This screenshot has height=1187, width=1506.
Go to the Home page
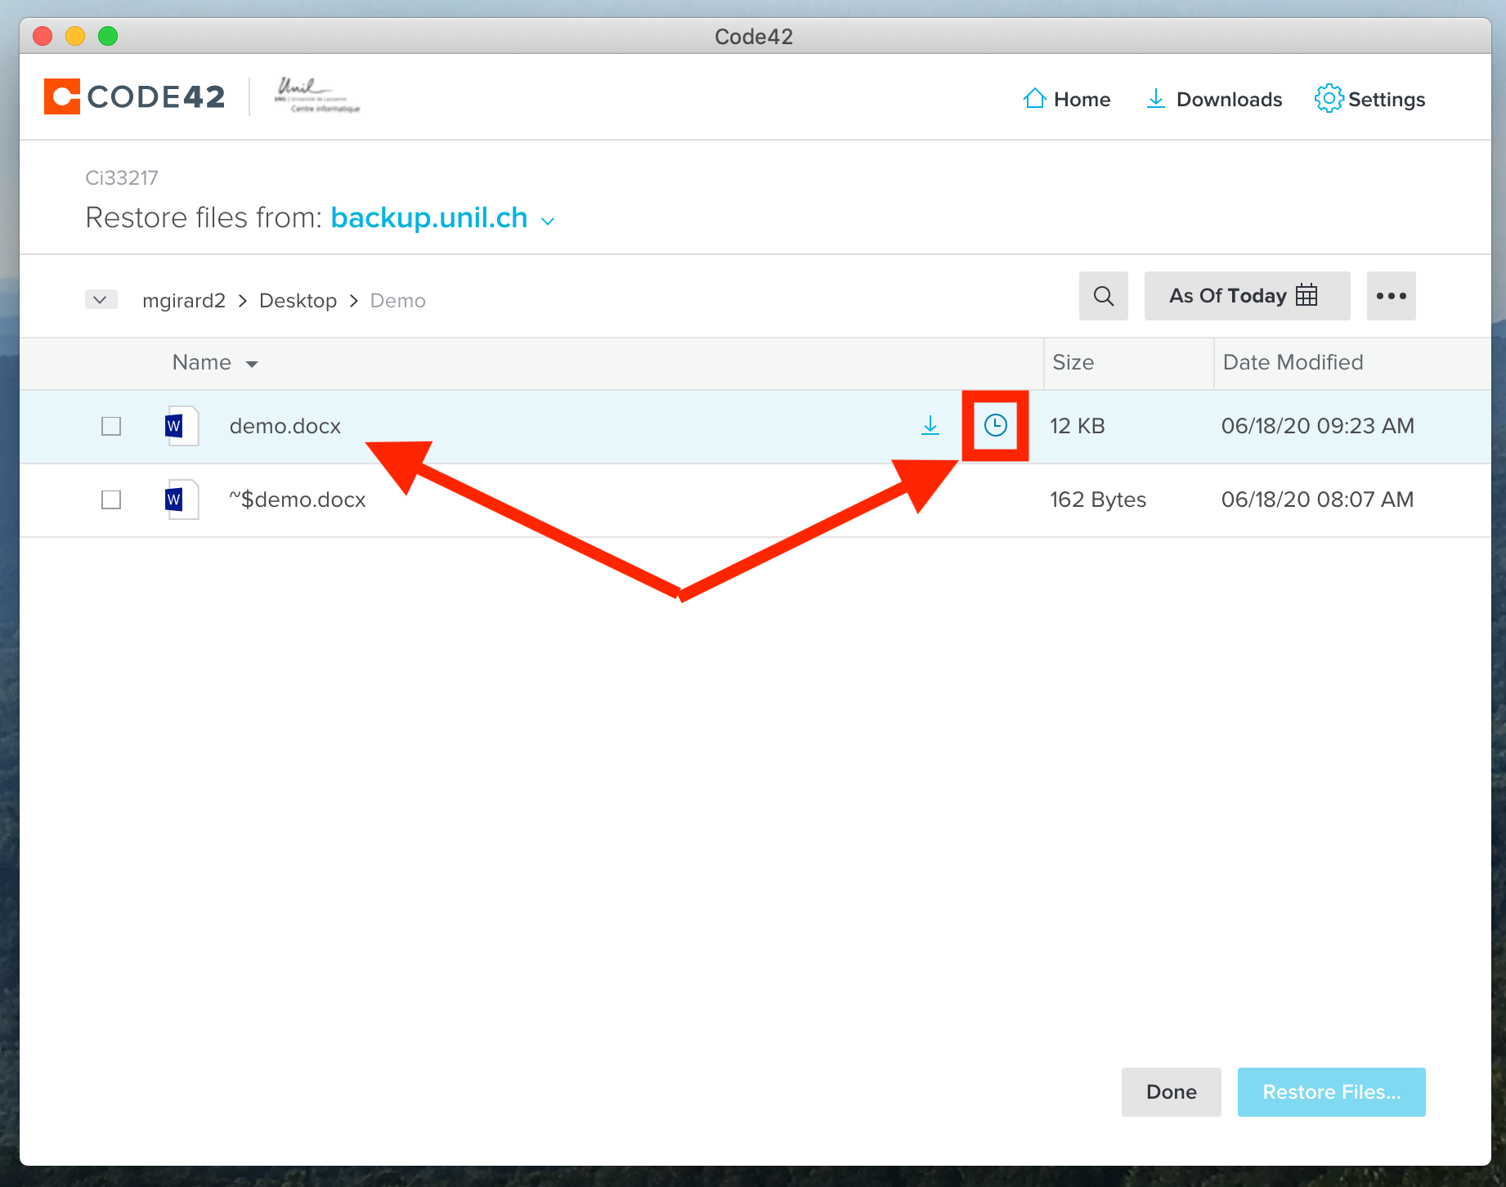pyautogui.click(x=1067, y=99)
